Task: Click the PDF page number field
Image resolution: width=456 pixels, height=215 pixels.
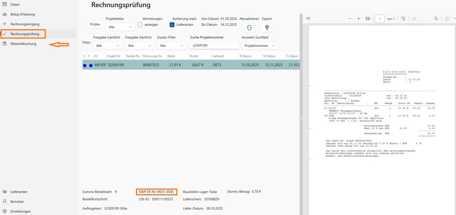Action: pos(379,19)
